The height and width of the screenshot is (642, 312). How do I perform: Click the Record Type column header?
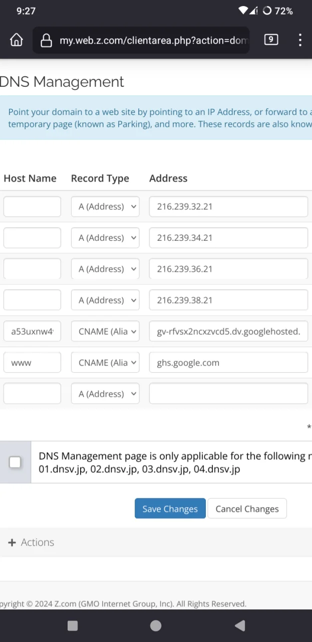(100, 179)
